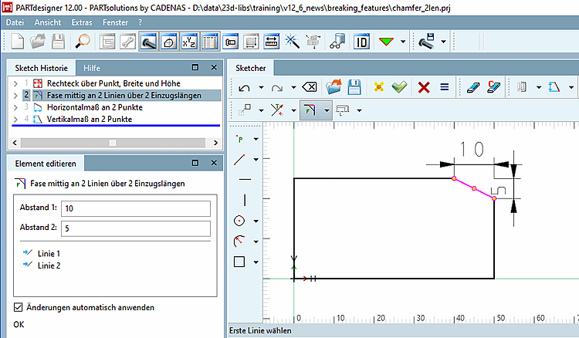Expand the Vertikalmaß an 2 Punkte entry
The height and width of the screenshot is (338, 579).
[15, 120]
